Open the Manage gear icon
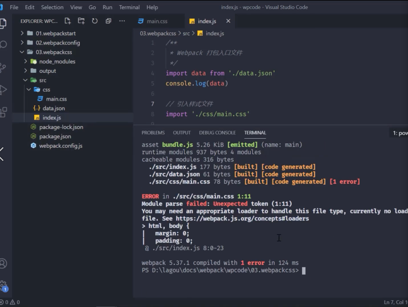Viewport: 408px width, 307px height. pyautogui.click(x=3, y=285)
